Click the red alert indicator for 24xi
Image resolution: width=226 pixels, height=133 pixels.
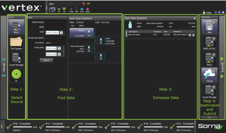pos(83,4)
